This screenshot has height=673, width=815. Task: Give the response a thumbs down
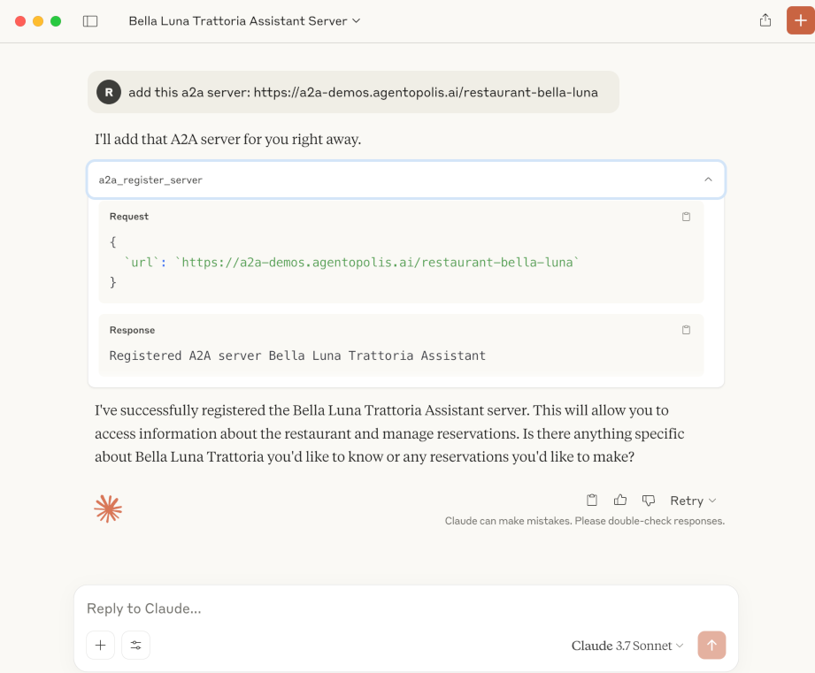[648, 500]
